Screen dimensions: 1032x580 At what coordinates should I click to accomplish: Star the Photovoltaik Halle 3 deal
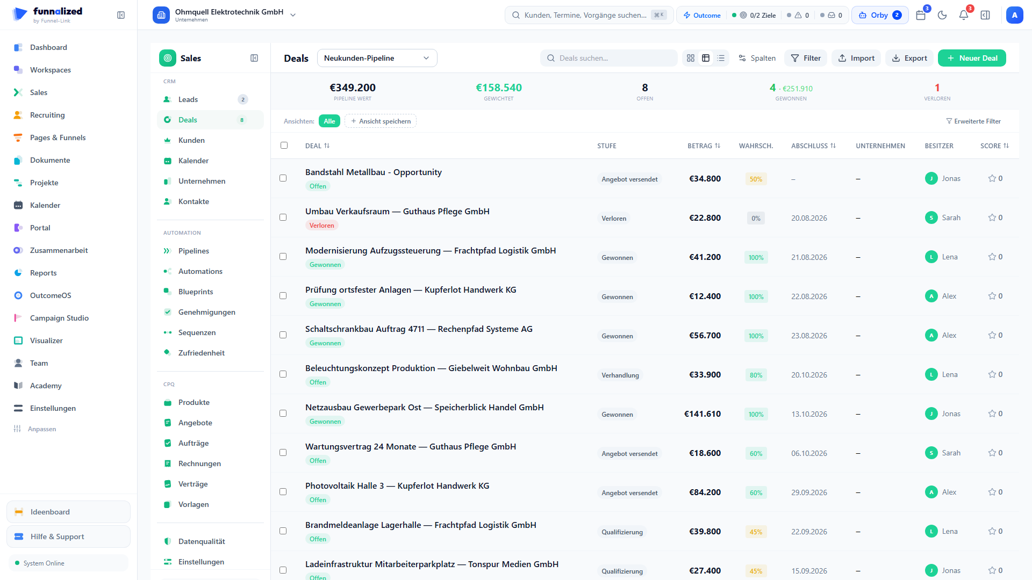tap(992, 492)
